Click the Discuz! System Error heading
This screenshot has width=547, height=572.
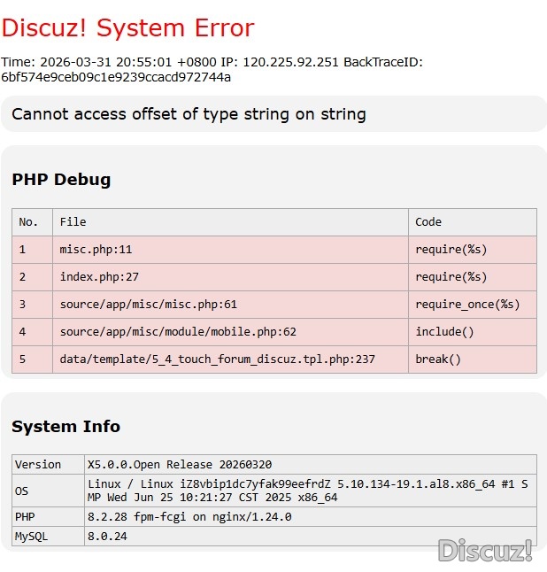point(127,28)
